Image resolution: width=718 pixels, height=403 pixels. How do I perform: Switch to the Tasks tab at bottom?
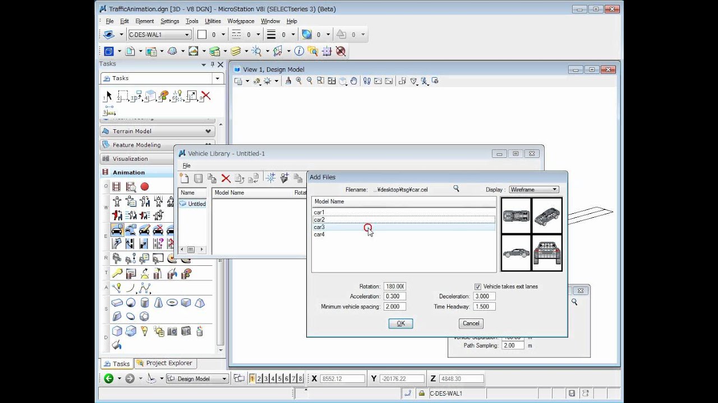click(117, 363)
